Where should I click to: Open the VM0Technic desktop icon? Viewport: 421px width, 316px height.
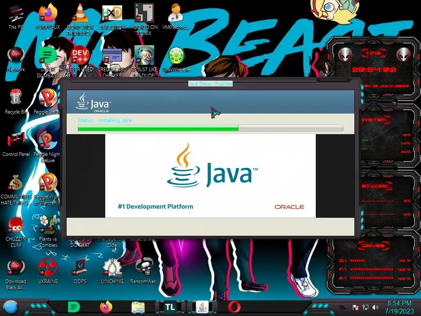pyautogui.click(x=176, y=16)
